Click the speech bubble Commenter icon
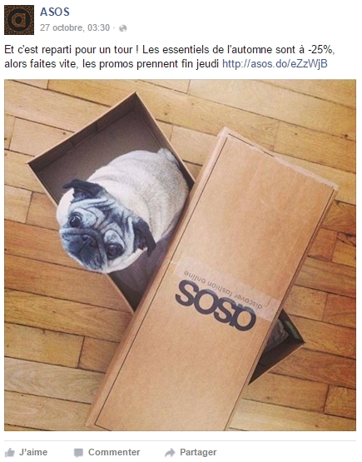The image size is (362, 462). (78, 453)
